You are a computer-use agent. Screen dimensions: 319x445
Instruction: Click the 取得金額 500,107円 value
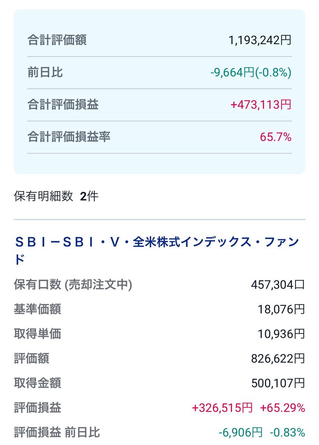tap(278, 383)
